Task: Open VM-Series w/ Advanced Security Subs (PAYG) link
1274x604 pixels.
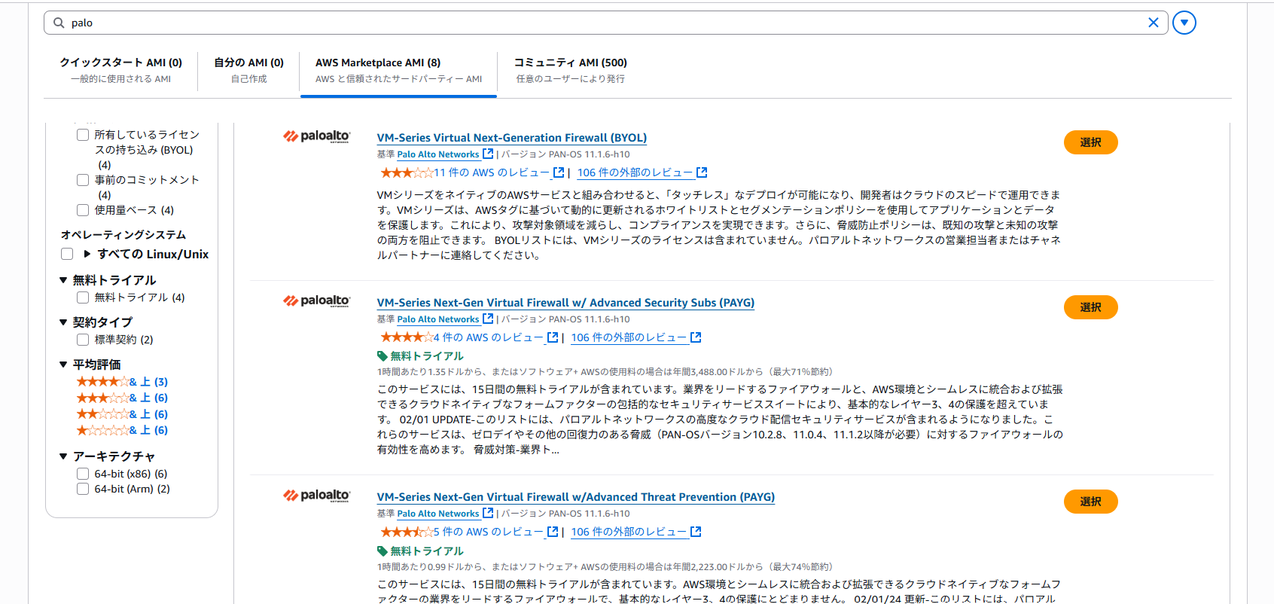Action: pyautogui.click(x=565, y=303)
